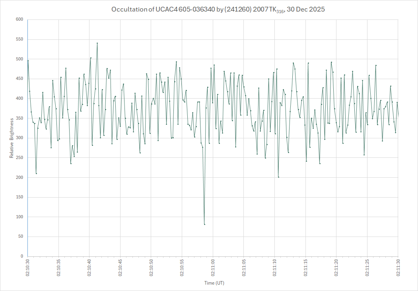This screenshot has width=418, height=291.
Task: Select the 100 tick label on the y-axis
Action: tap(19, 217)
